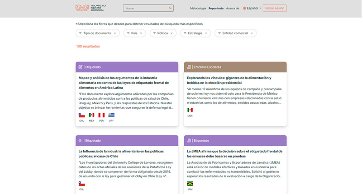
Task: Open the article about La JMEA etiquetado frontal
Action: click(x=234, y=153)
